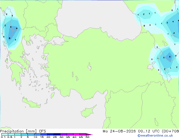Click the 0.1–0.5 mm palest legend swatch

pos(5,134)
